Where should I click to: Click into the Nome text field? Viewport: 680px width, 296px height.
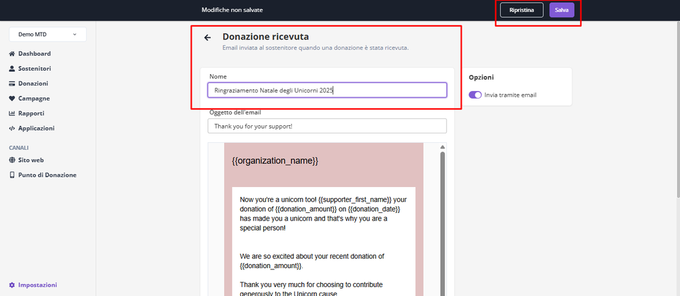[326, 90]
